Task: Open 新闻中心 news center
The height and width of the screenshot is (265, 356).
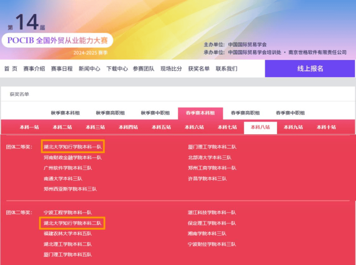Action: coord(89,69)
